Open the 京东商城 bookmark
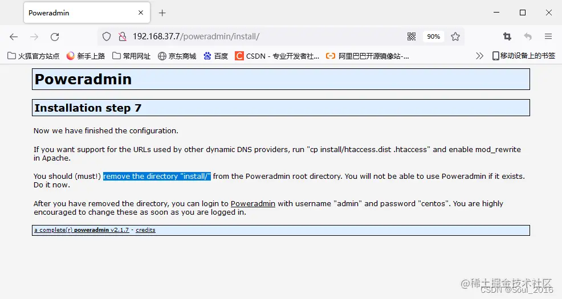Viewport: 562px width, 299px height. (x=177, y=56)
